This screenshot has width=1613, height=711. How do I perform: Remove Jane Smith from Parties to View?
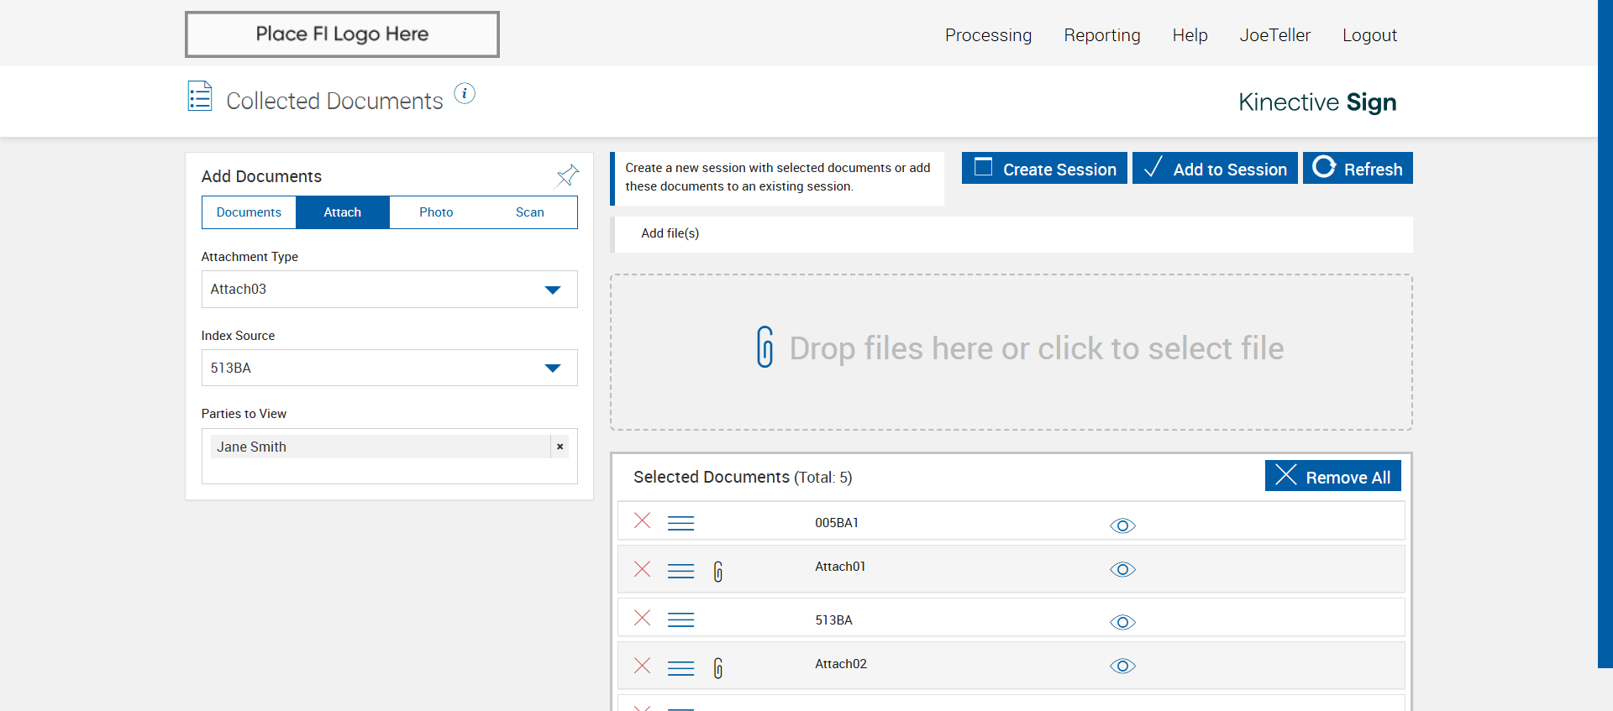[560, 447]
